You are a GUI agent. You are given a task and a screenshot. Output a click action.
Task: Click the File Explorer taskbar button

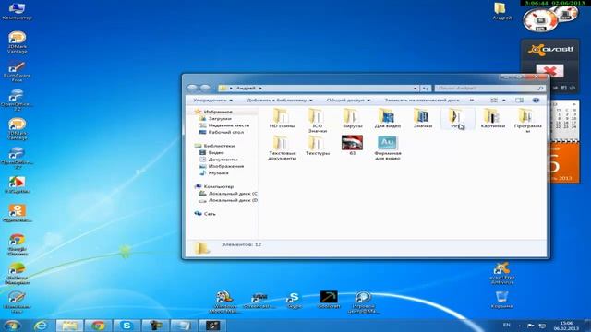[x=70, y=326]
